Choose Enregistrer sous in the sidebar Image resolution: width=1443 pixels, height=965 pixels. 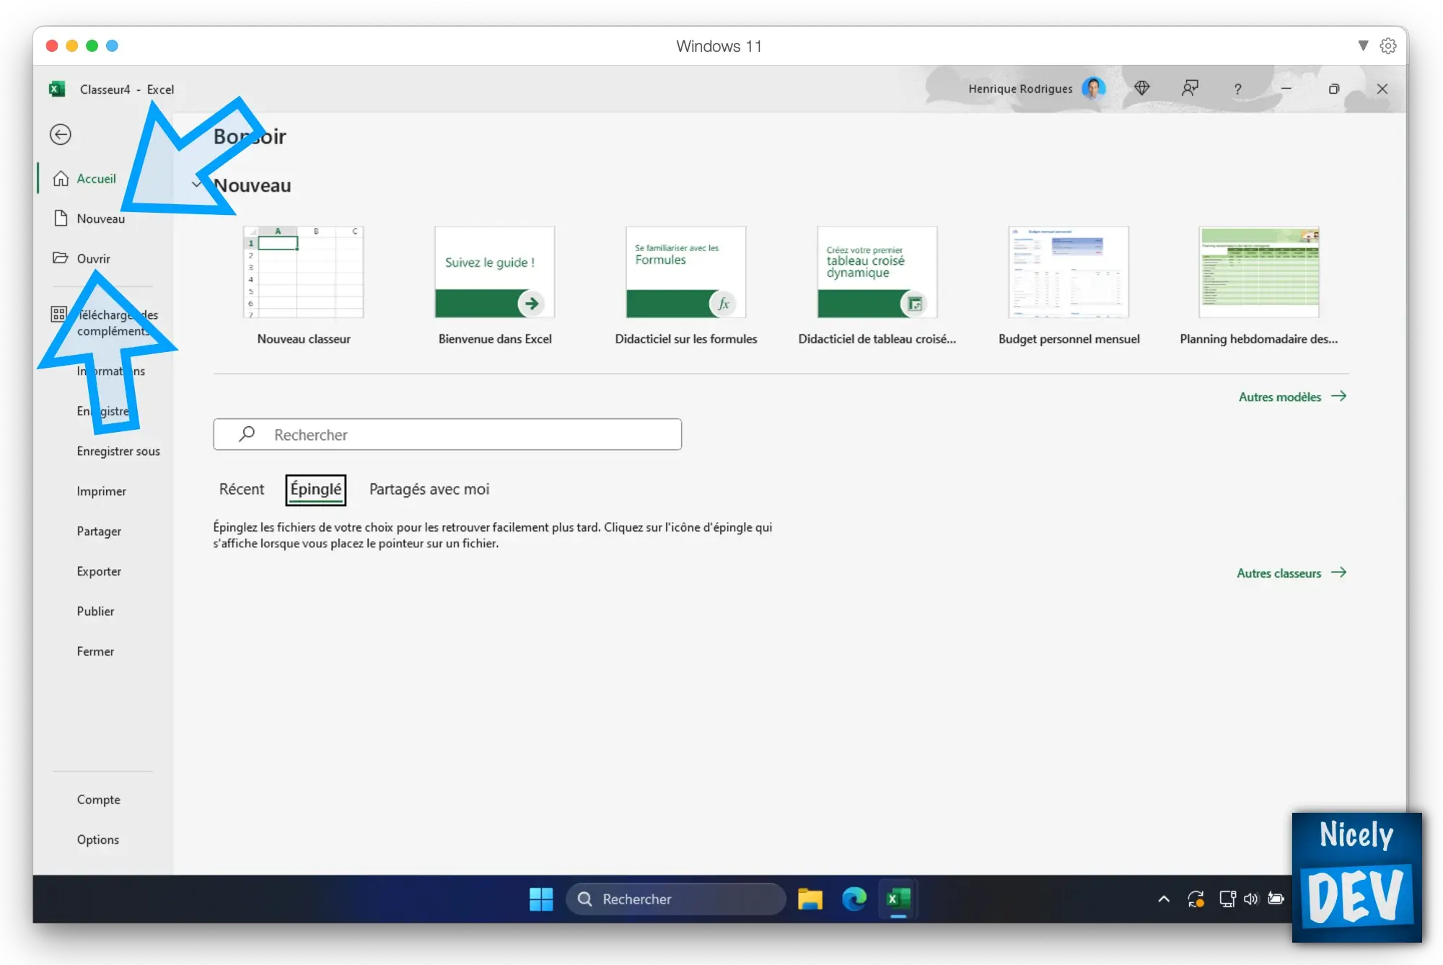click(118, 451)
